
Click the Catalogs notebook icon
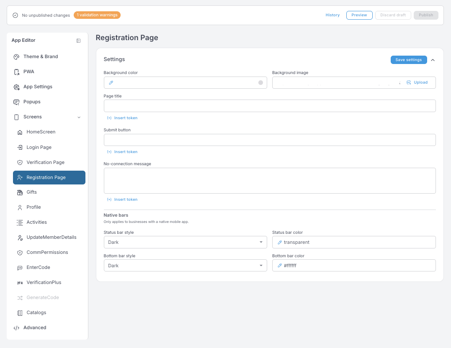20,313
